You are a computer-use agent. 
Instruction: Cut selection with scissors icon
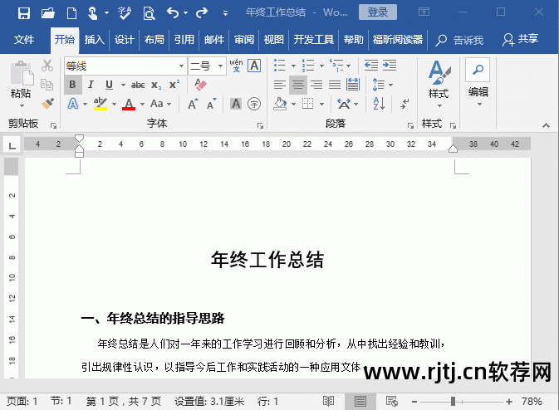click(x=47, y=66)
